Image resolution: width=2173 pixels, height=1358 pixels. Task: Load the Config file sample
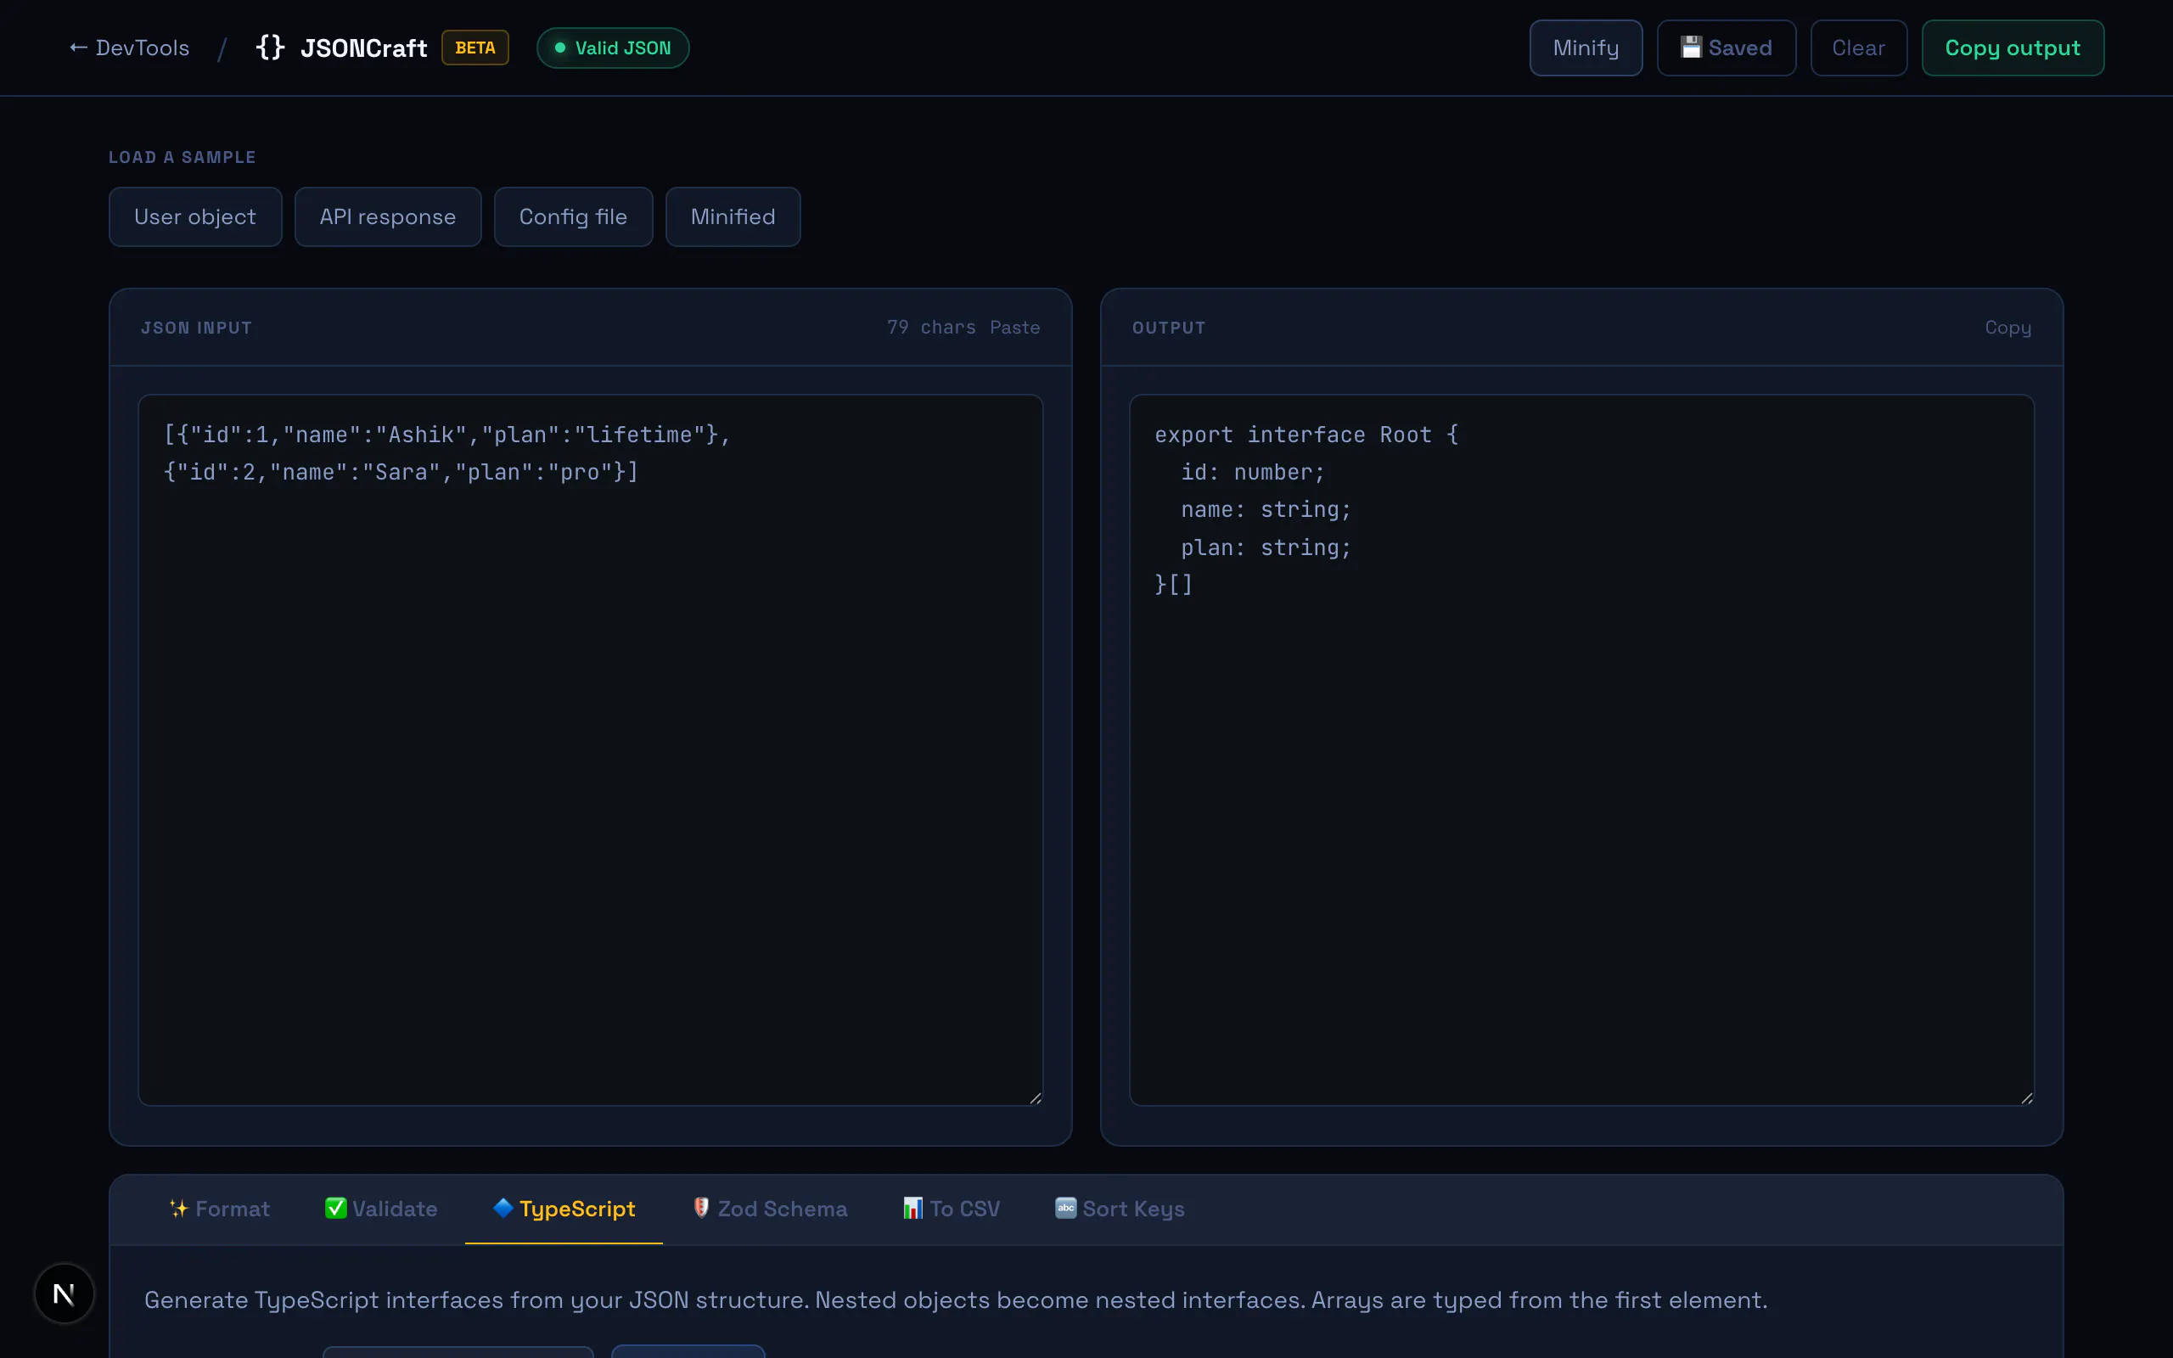573,216
